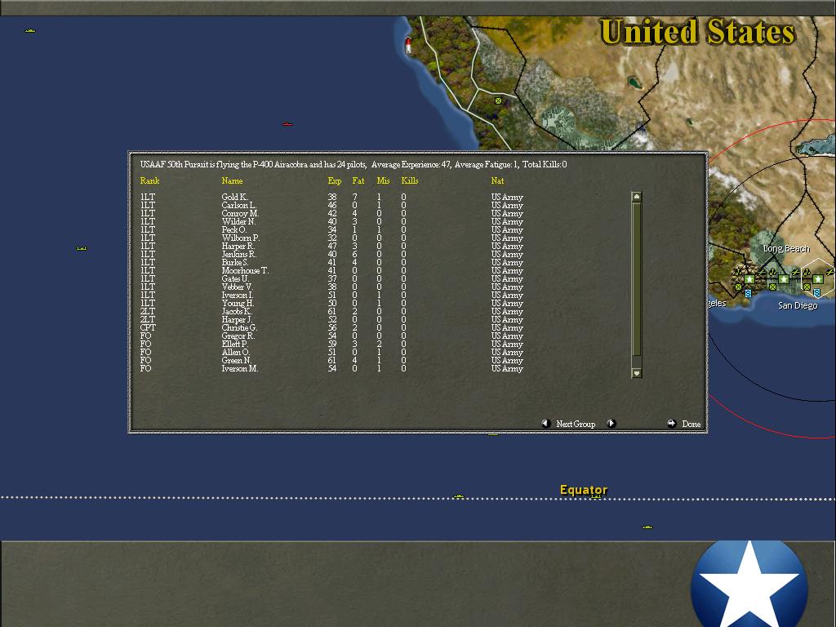Select pilot Peck O. row
Image resolution: width=836 pixels, height=627 pixels.
[x=331, y=229]
